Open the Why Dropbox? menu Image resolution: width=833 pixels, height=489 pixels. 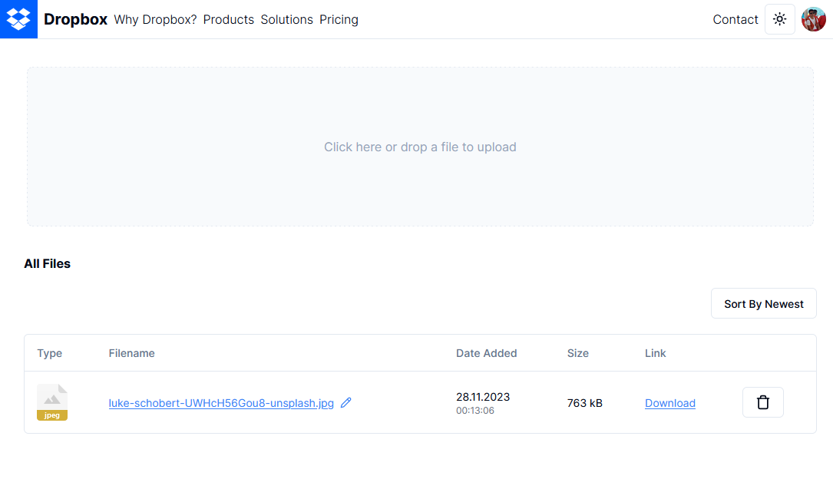click(x=155, y=19)
